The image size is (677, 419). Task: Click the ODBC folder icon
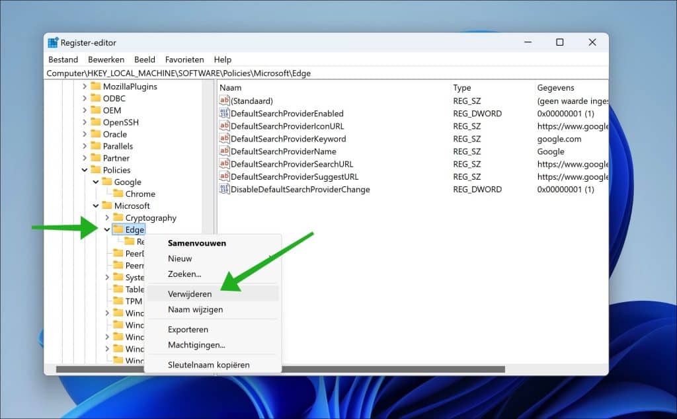click(96, 98)
